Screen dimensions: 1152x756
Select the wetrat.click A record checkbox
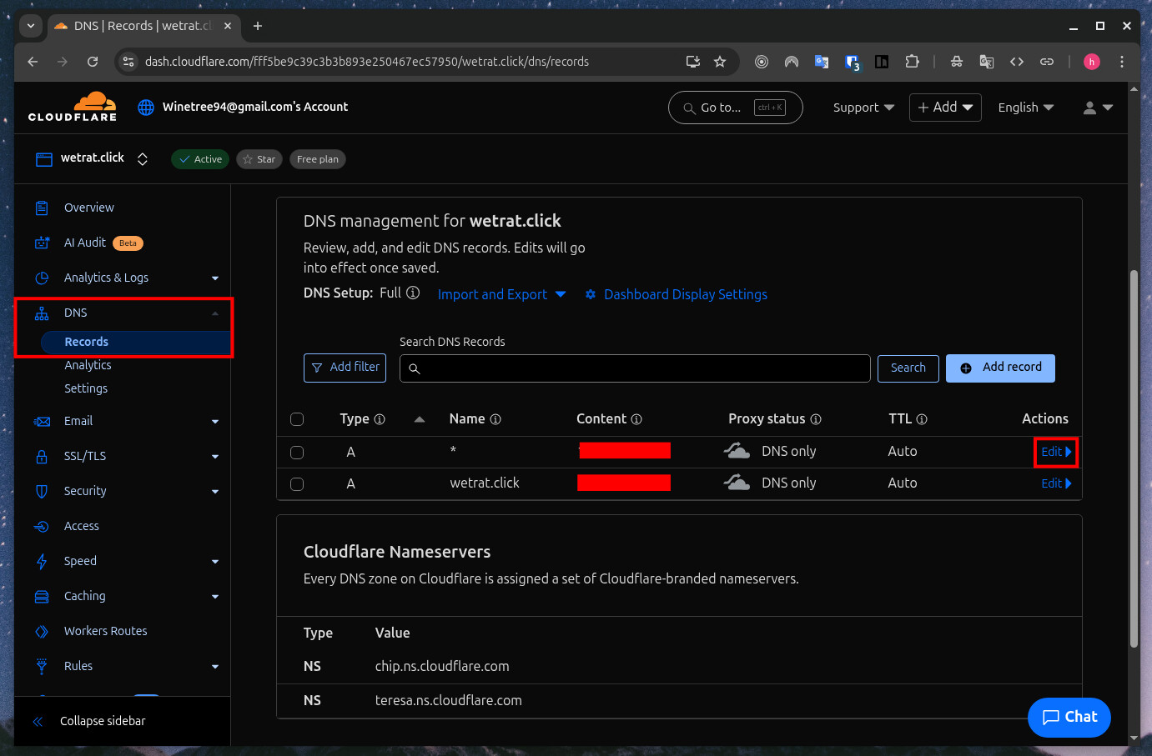(297, 483)
